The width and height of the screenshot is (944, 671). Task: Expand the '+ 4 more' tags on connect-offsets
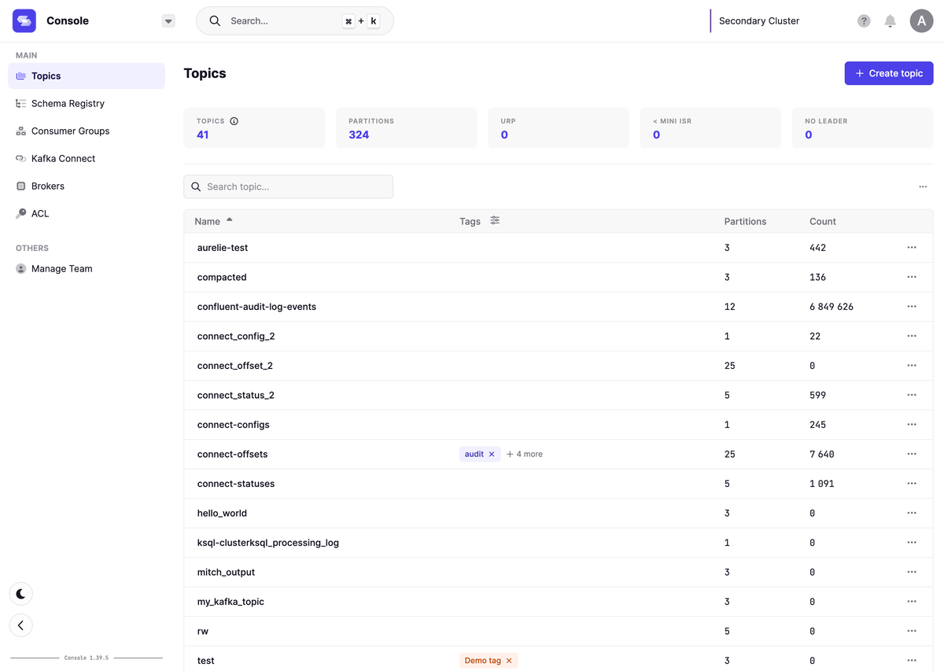pos(525,455)
